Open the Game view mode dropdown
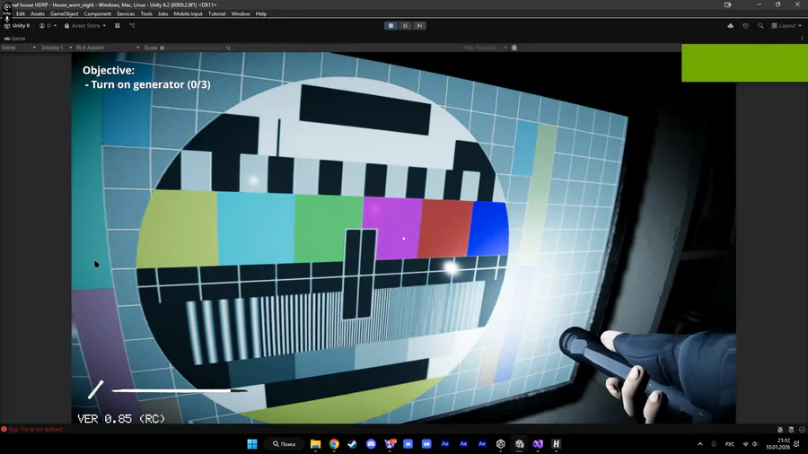The height and width of the screenshot is (454, 808). pos(19,48)
